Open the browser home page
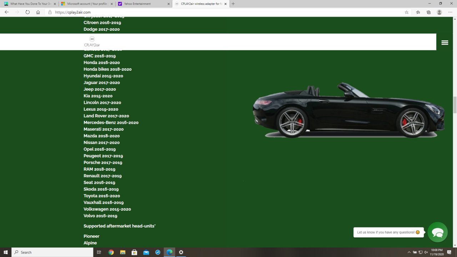This screenshot has height=257, width=457. click(38, 12)
